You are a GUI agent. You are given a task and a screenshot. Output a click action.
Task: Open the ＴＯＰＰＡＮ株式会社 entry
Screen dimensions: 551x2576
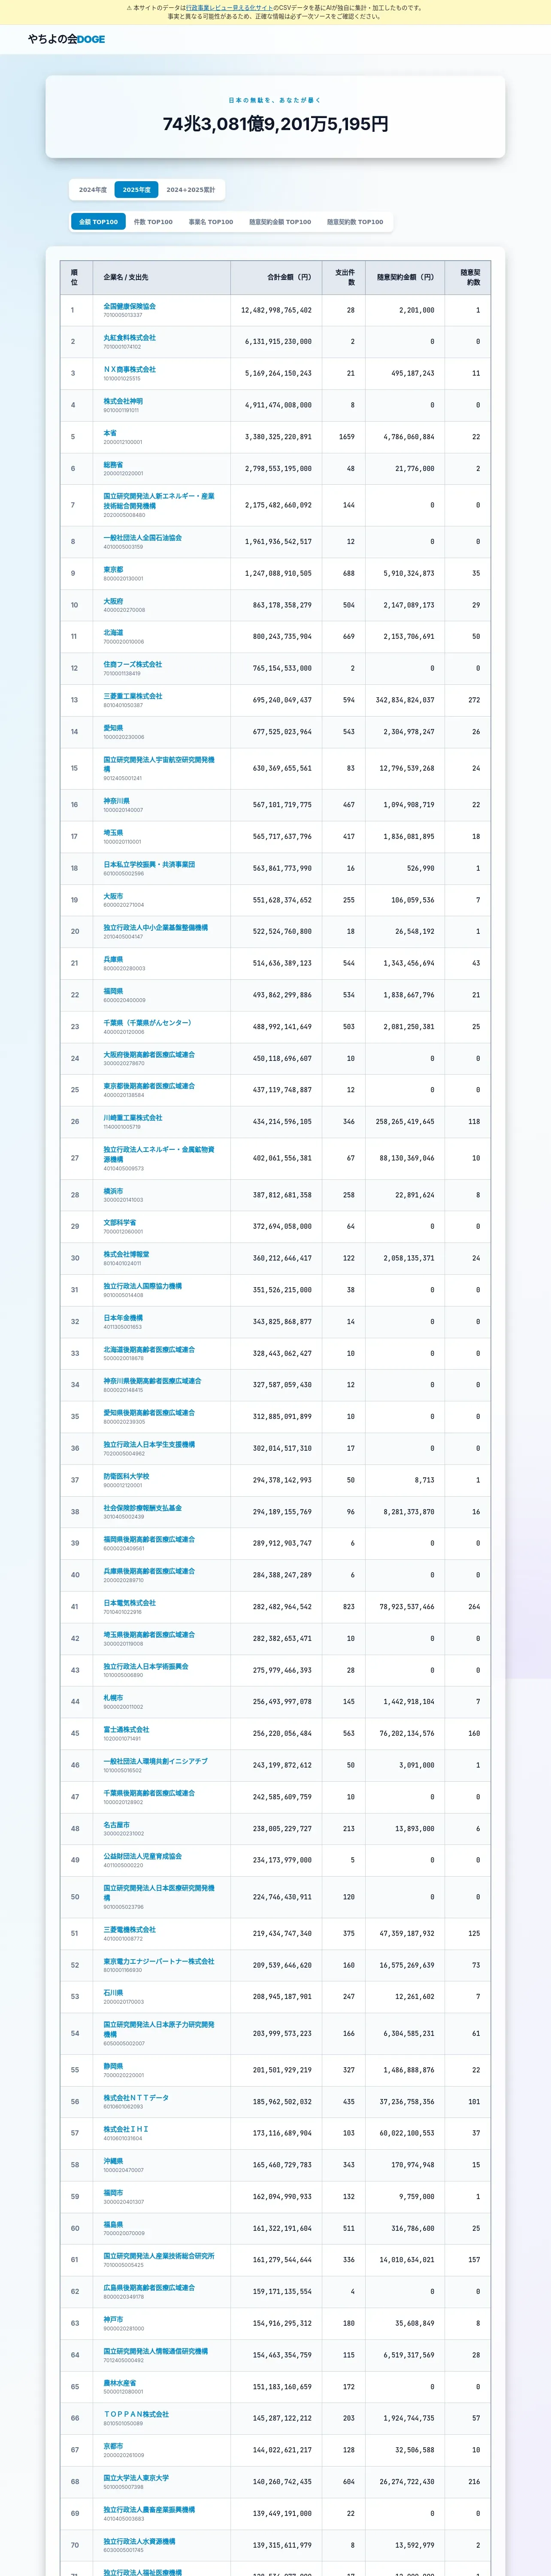[x=136, y=2414]
